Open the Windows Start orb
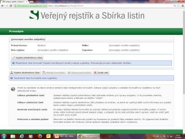 click(3, 136)
